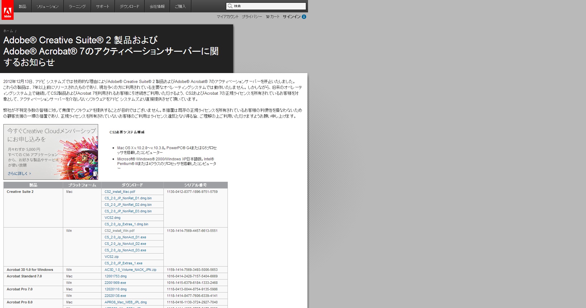Click the シリアル番号 table column header
This screenshot has width=586, height=308.
195,185
